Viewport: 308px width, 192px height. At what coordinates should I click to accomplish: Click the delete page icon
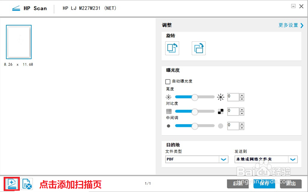26,183
